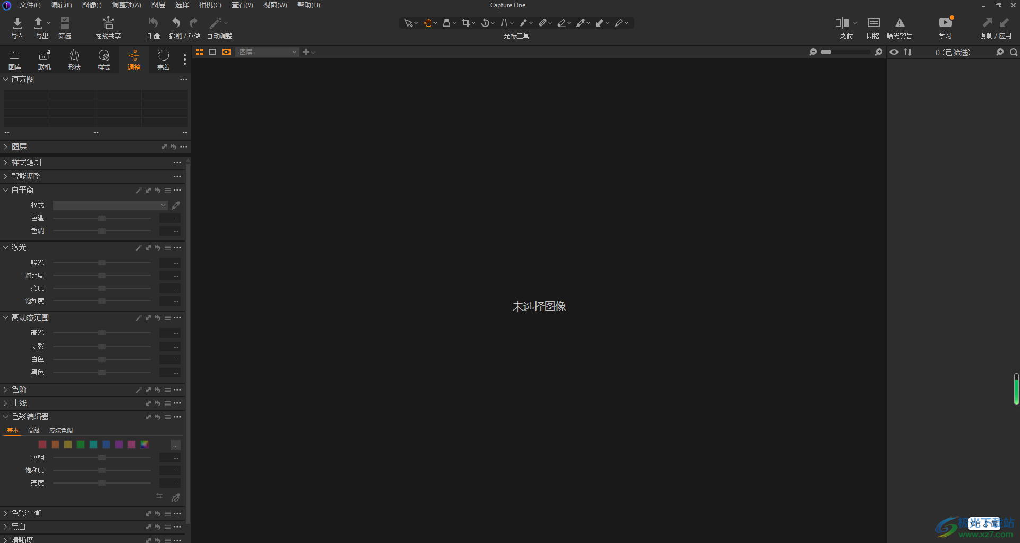Switch to the Library (图库) tool tab
The image size is (1020, 543).
[15, 59]
